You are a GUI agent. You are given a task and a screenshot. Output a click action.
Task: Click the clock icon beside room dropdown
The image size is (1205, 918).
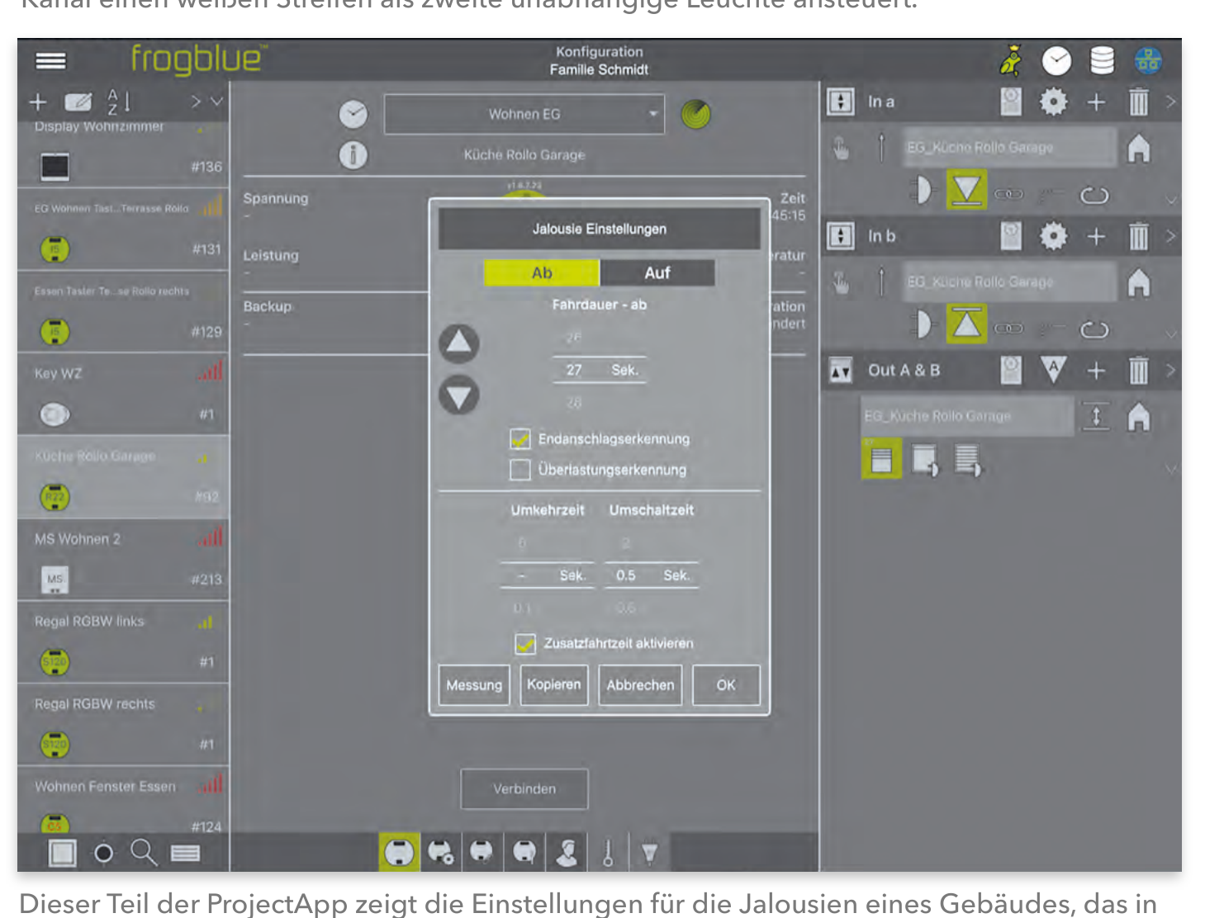[353, 114]
